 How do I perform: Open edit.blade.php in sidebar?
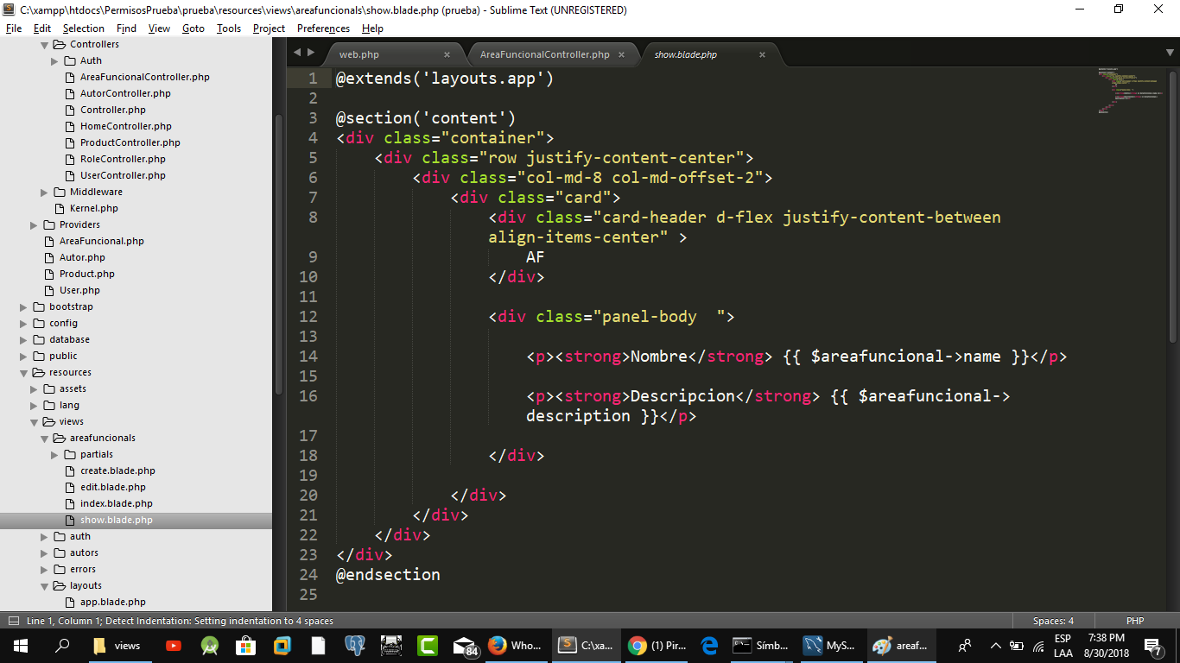[x=113, y=487]
